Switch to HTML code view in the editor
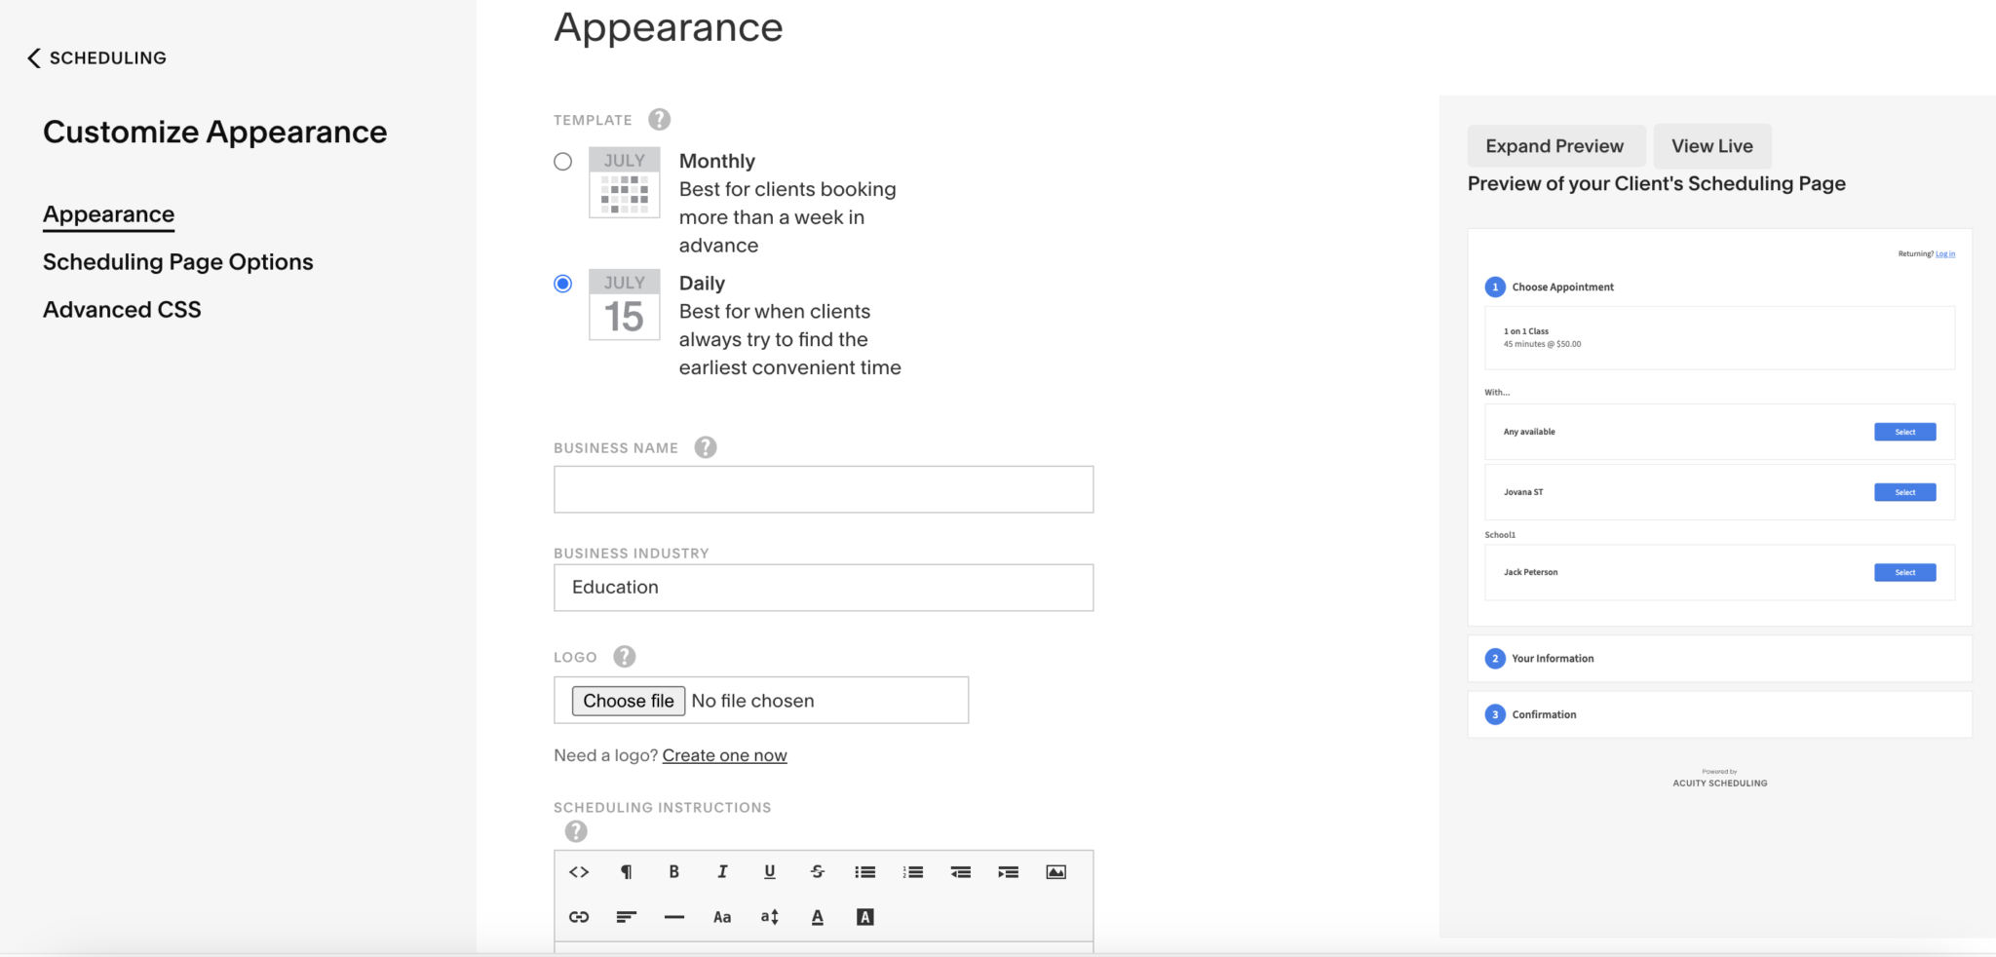Image resolution: width=1996 pixels, height=957 pixels. click(579, 871)
